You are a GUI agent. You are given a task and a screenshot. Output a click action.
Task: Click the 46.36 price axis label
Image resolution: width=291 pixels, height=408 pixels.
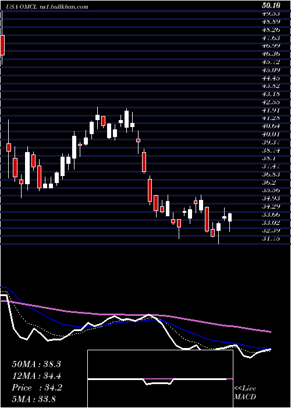click(x=271, y=54)
